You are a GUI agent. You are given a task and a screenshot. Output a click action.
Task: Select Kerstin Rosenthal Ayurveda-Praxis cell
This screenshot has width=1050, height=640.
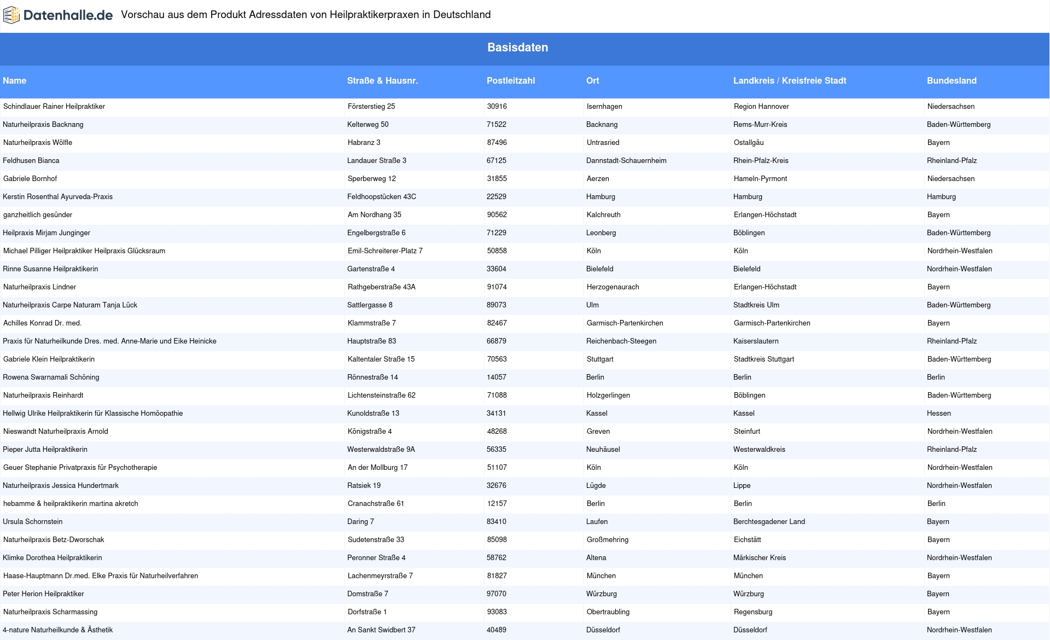tap(58, 197)
